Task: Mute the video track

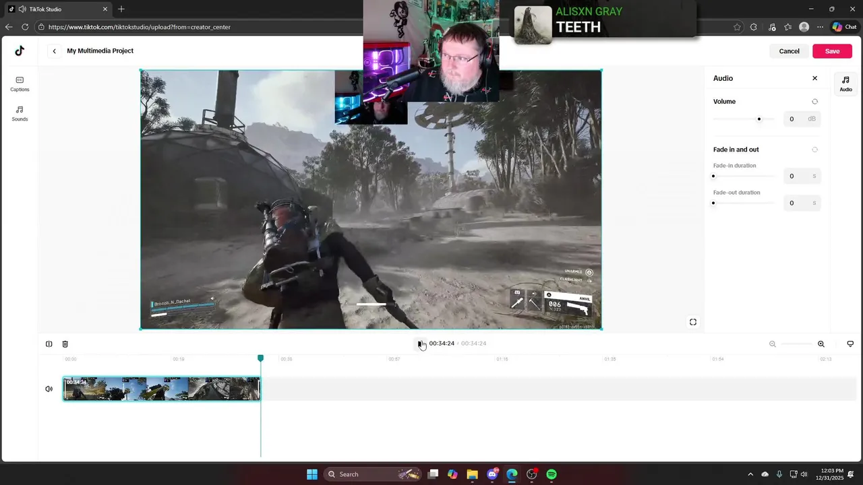Action: (x=49, y=389)
